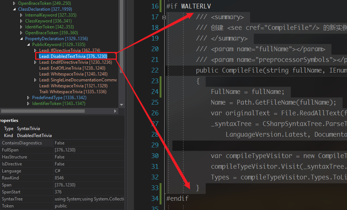Image resolution: width=347 pixels, height=210 pixels.
Task: Click the IsDirective property row
Action: [63, 164]
